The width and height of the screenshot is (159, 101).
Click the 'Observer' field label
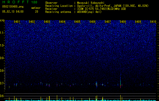(x=51, y=3)
